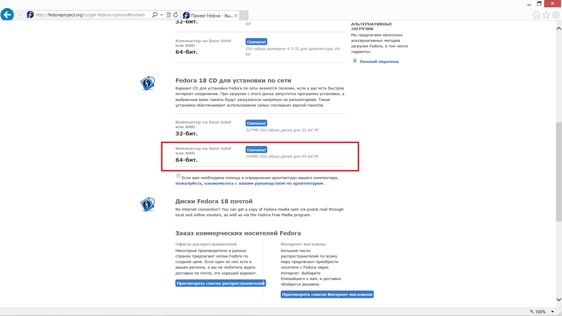Click heading Диски Fedora 18 почтой
Screen dimensions: 562x316
[214, 201]
